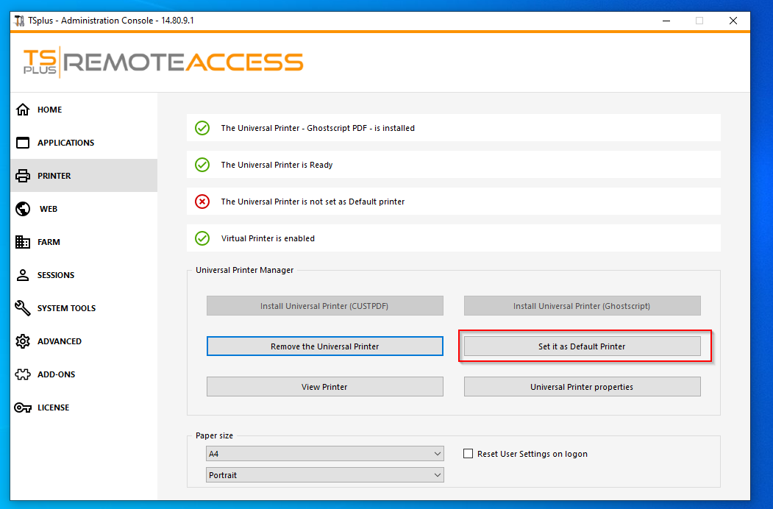Select the Web globe icon
The image size is (773, 509).
23,209
